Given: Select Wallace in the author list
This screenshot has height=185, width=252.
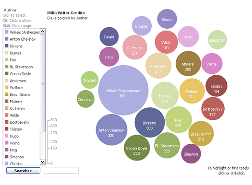Looking at the screenshot, I should pos(13,88).
